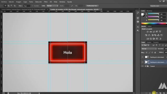
Task: Open the Character panel icon in dock
Action: pos(138,27)
